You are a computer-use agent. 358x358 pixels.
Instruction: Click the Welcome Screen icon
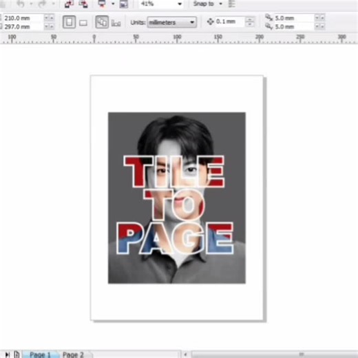coord(124,4)
